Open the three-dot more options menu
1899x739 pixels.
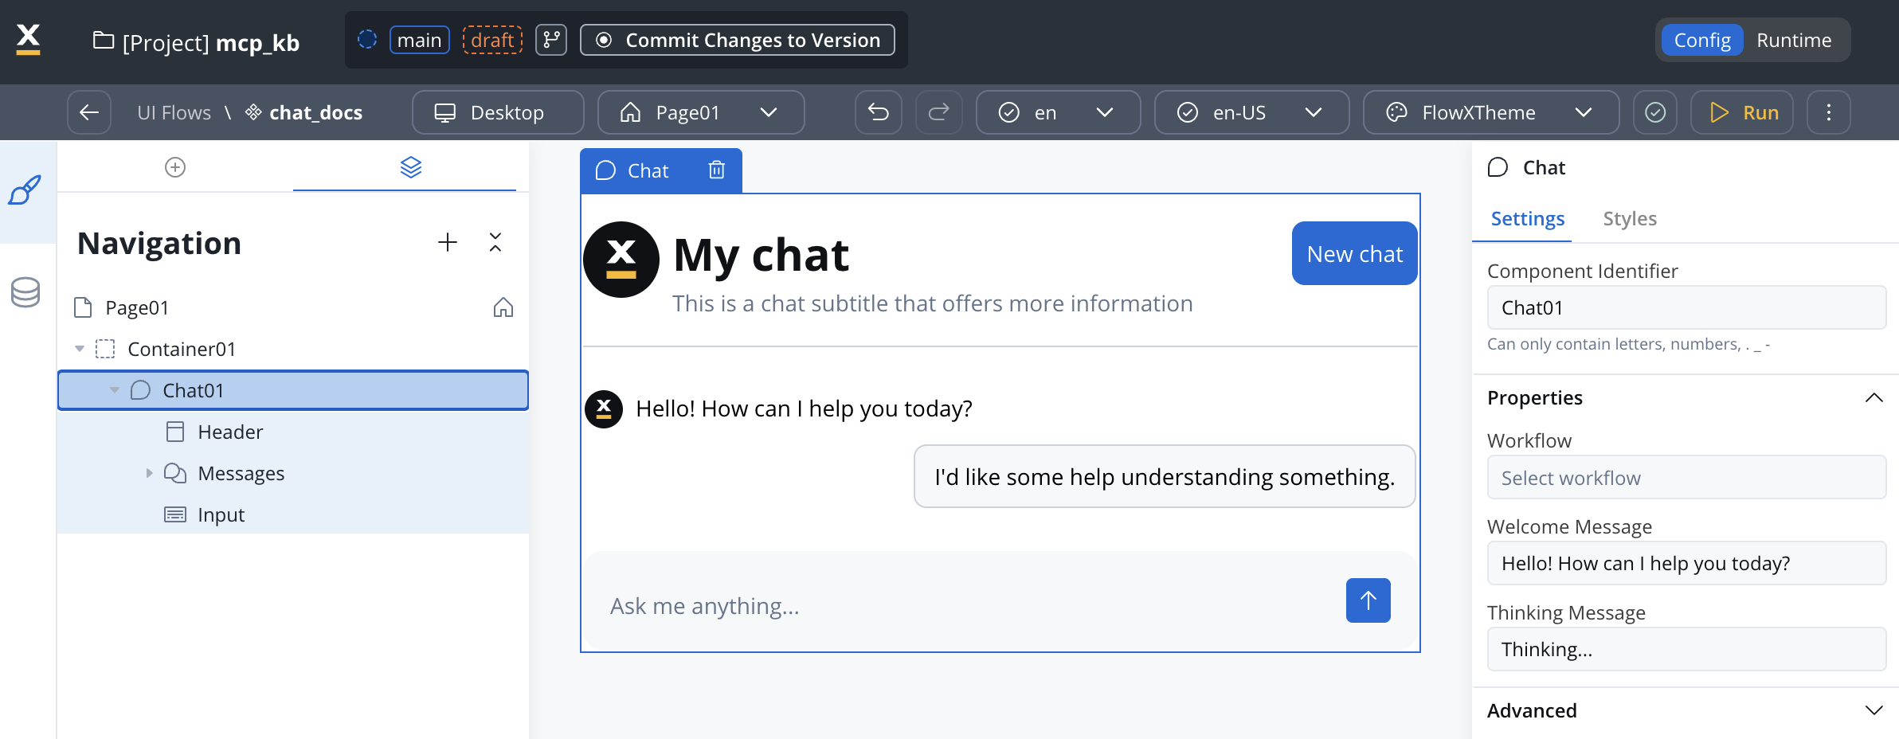[x=1828, y=112]
